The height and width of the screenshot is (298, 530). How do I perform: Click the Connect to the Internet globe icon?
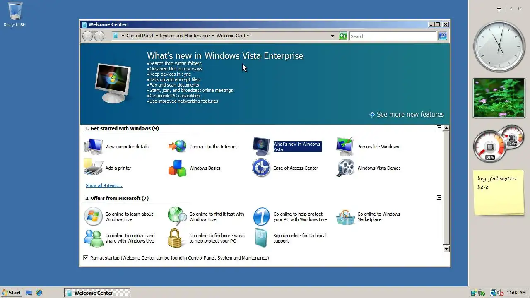177,147
